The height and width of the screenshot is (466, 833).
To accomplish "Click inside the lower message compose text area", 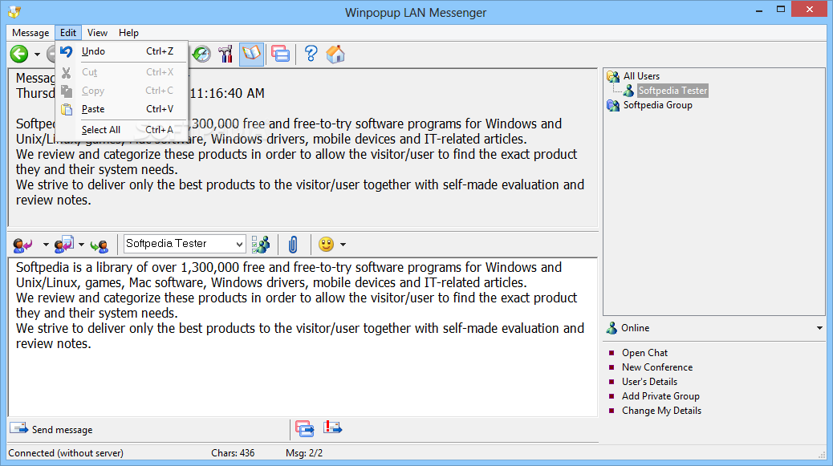I will (x=303, y=337).
